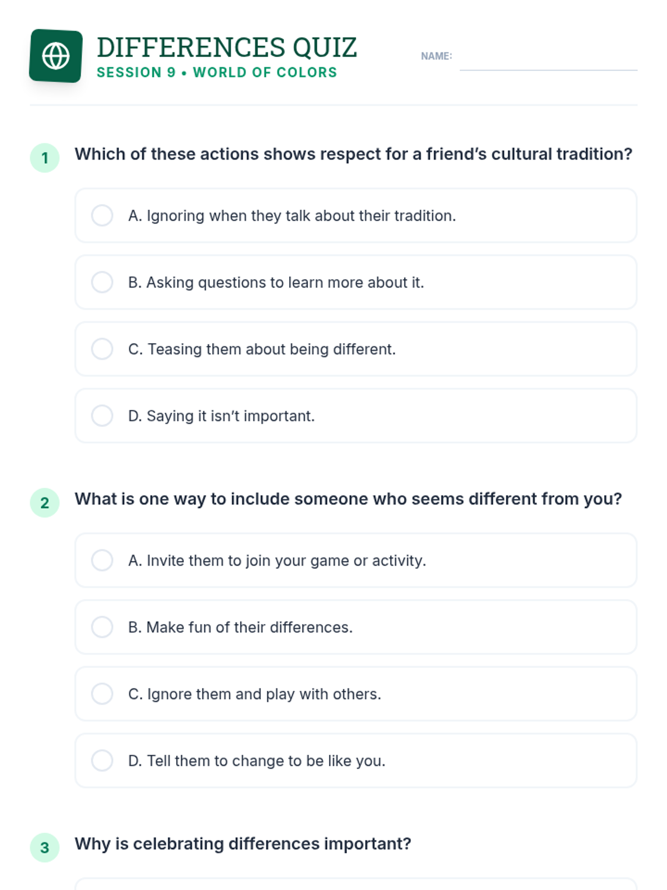Screen dimensions: 667x890
Task: Click the Differences Quiz title
Action: (227, 47)
